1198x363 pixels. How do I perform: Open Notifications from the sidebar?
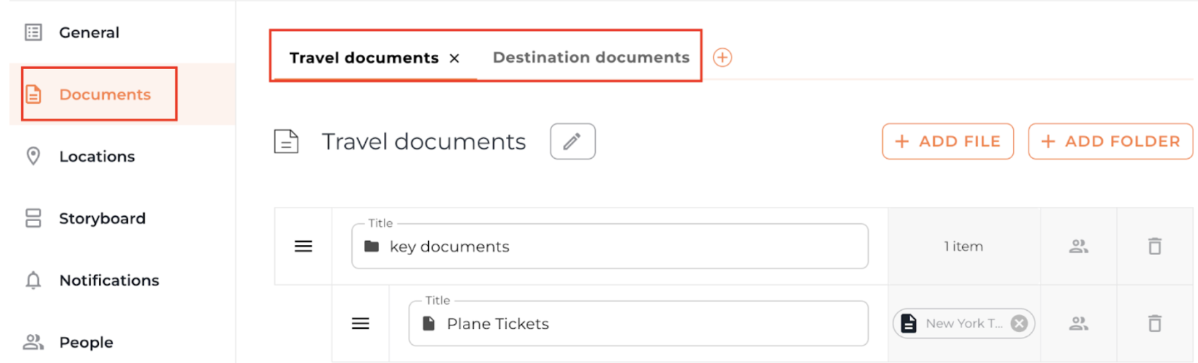click(x=109, y=280)
